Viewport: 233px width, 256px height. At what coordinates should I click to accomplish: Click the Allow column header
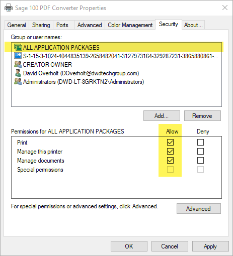point(172,132)
